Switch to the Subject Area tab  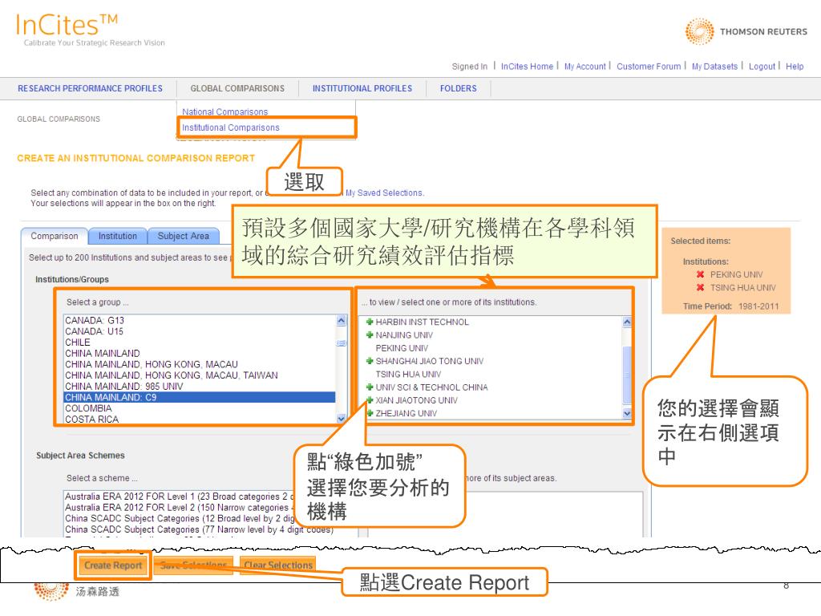point(184,237)
